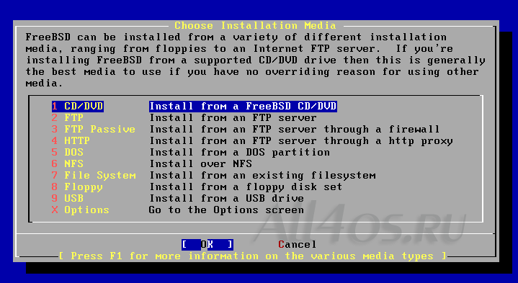Click 'Install over NFS' description
Viewport: 518px width, 283px height.
[201, 164]
